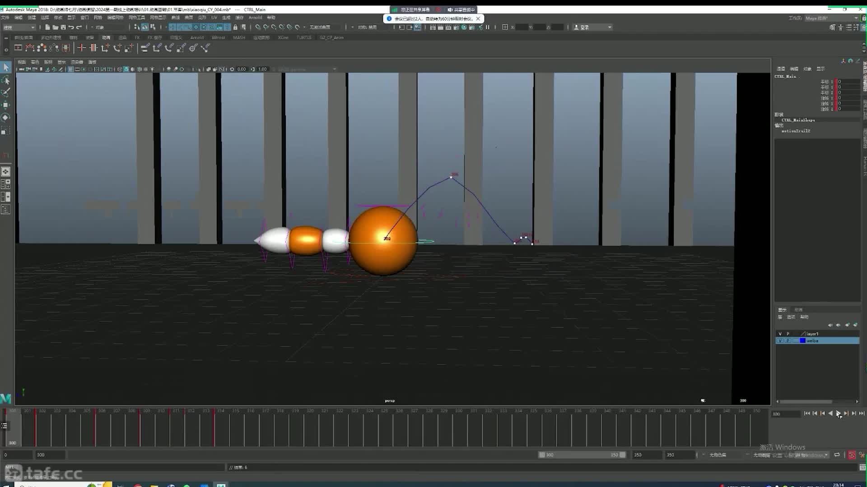Click the Redo arrow icon
The width and height of the screenshot is (867, 487).
tap(79, 27)
